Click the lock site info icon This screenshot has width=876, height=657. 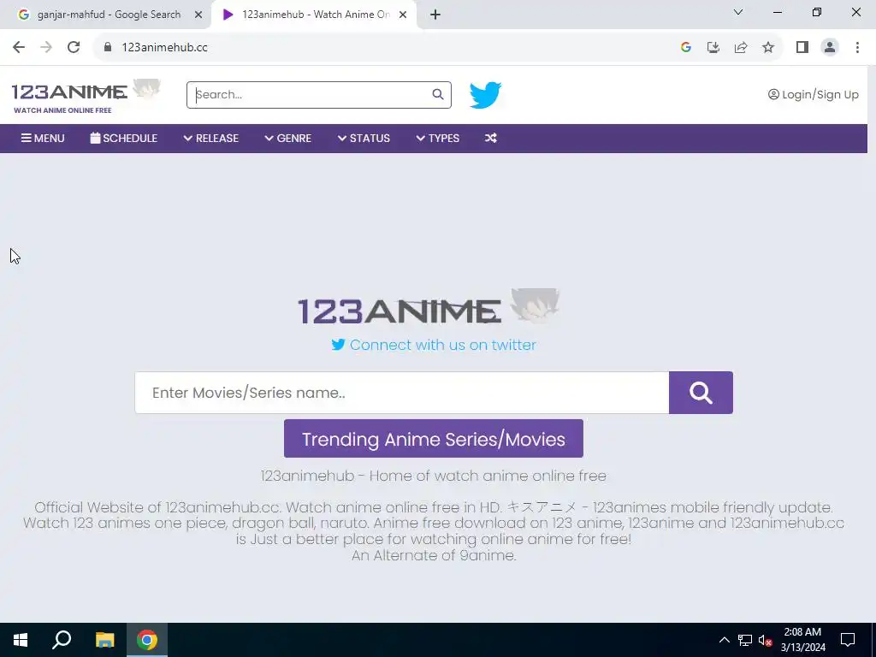coord(108,48)
